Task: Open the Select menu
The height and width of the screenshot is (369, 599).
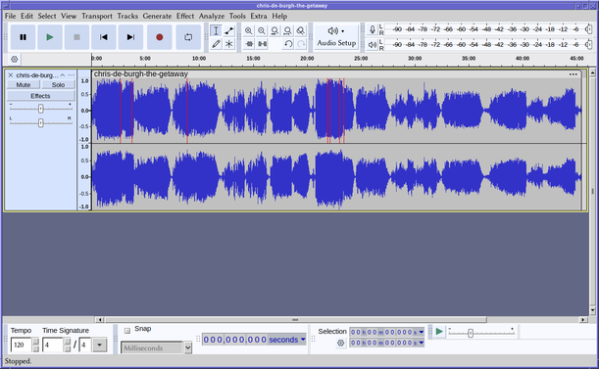Action: pos(47,16)
